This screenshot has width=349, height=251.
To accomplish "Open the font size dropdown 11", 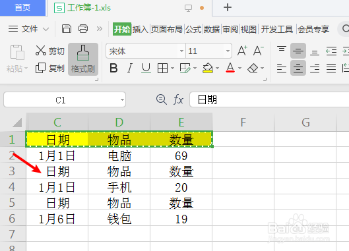I will tap(228, 51).
